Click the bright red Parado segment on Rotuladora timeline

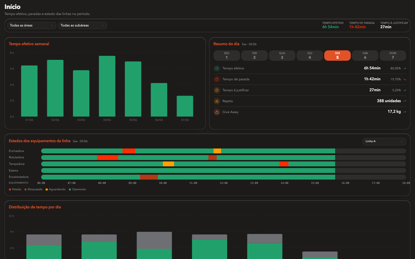[x=107, y=158]
